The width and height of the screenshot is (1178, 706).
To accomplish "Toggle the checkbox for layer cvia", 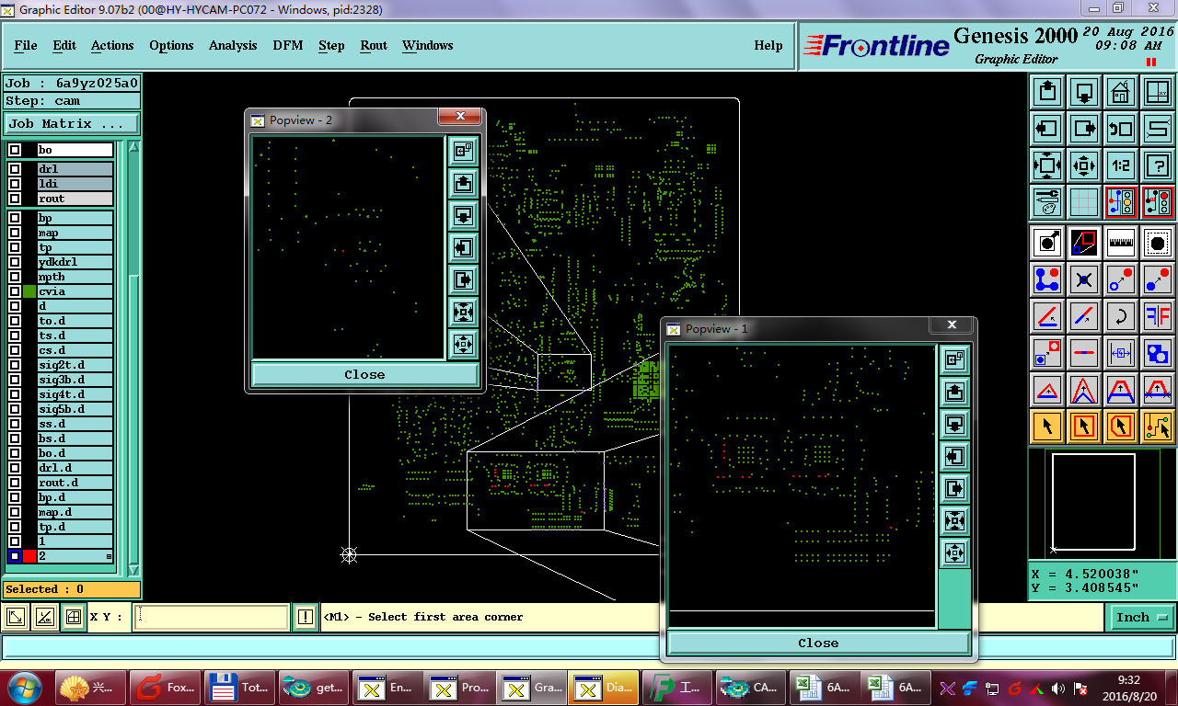I will pyautogui.click(x=15, y=291).
